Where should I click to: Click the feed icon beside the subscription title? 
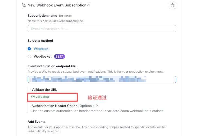(x=24, y=5)
